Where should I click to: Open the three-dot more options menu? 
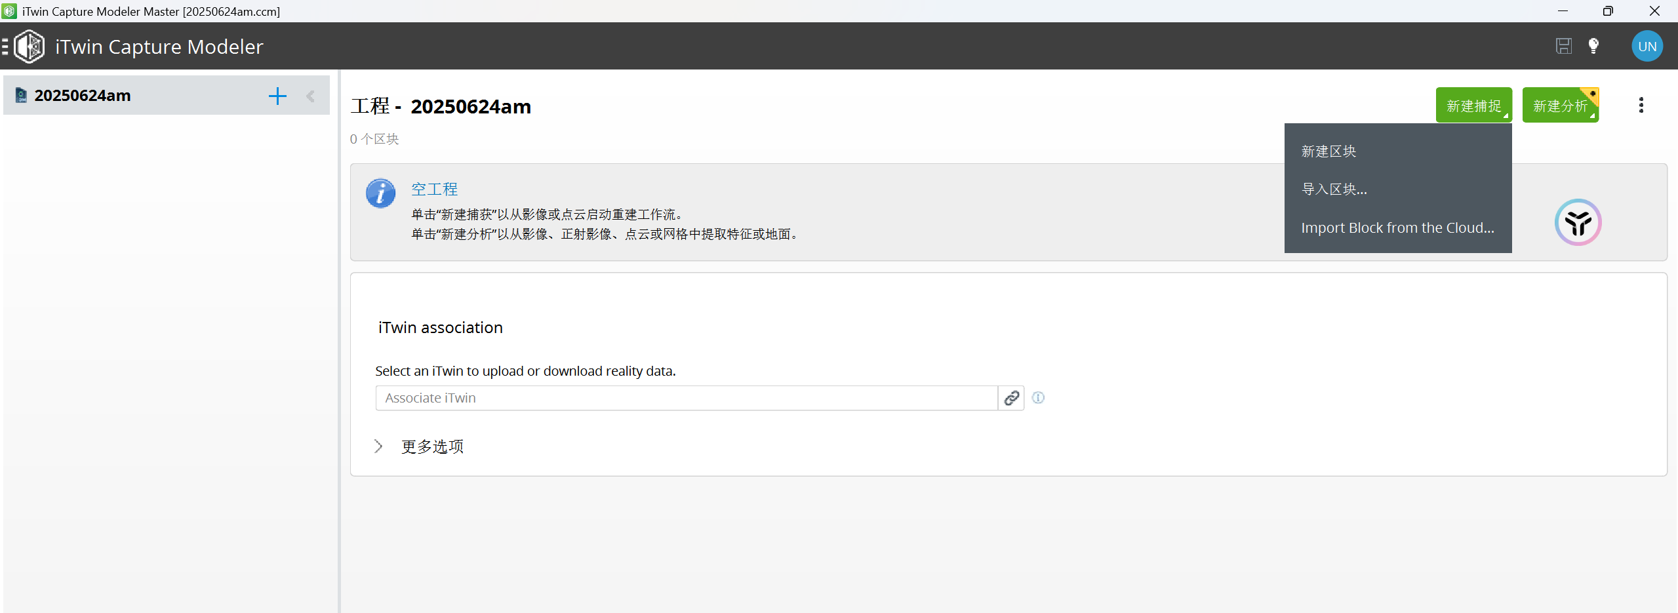[1641, 106]
